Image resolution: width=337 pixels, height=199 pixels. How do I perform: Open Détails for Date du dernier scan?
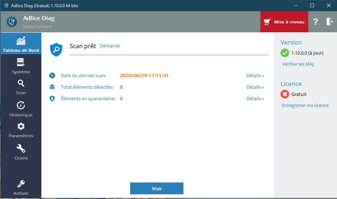click(x=255, y=75)
